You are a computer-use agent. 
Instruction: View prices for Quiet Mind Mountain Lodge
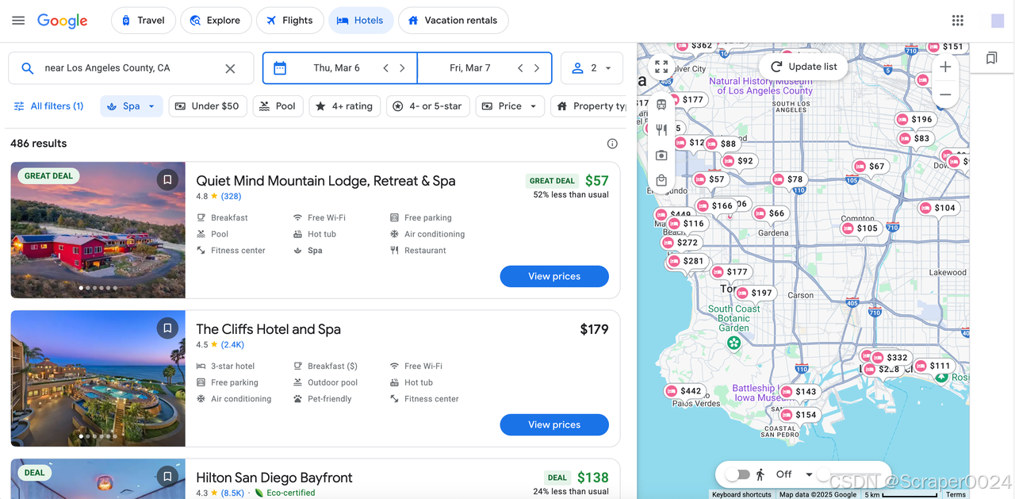pos(554,276)
